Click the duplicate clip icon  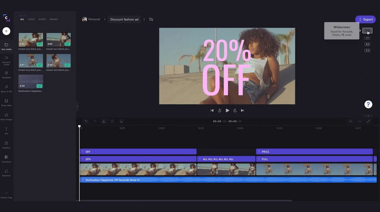pos(121,121)
